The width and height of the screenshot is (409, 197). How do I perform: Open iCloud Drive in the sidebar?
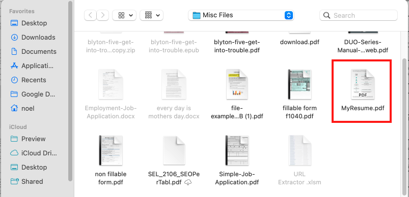coord(34,153)
